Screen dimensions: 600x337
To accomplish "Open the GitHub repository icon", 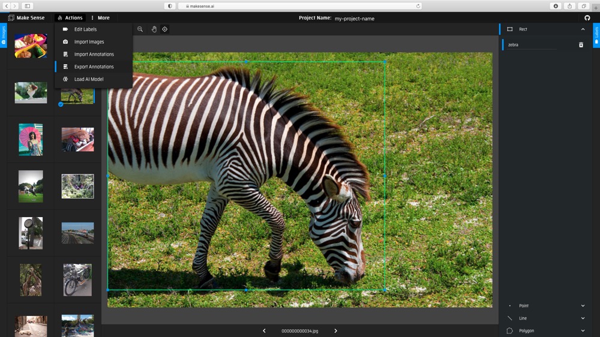I will [587, 18].
